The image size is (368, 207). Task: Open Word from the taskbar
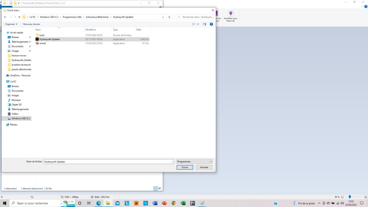point(155,203)
